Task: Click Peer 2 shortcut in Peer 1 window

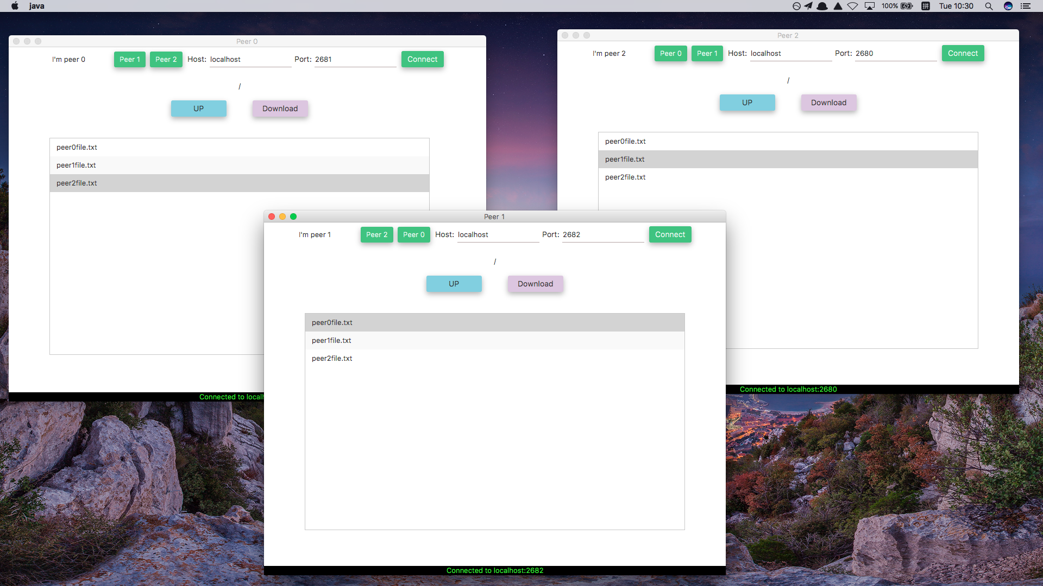Action: pyautogui.click(x=376, y=234)
